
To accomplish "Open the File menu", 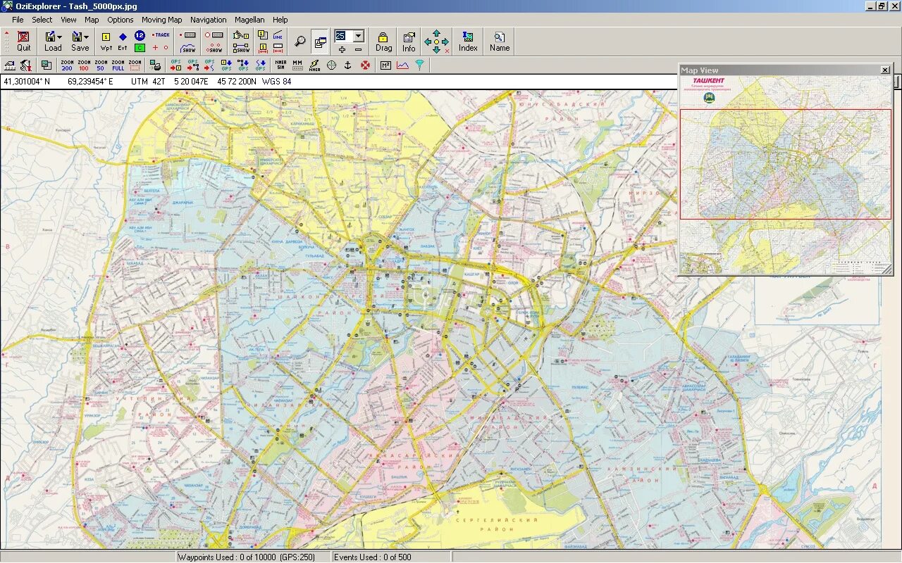I will click(x=18, y=20).
